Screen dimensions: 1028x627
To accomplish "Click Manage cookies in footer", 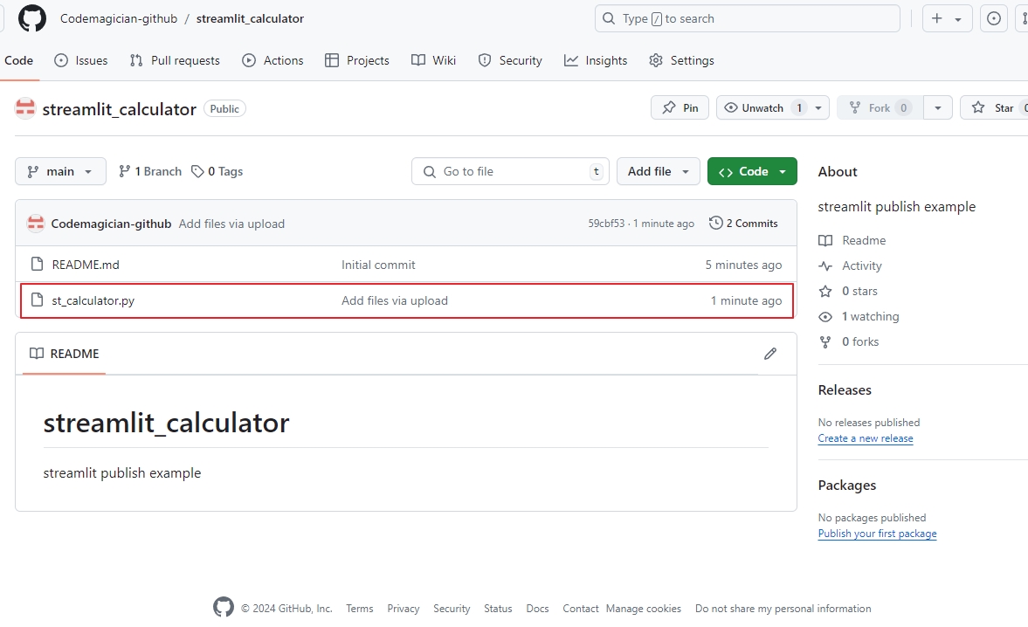I will (x=643, y=609).
